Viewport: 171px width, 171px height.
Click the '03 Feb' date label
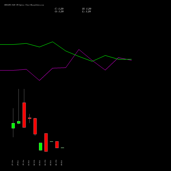(40, 163)
